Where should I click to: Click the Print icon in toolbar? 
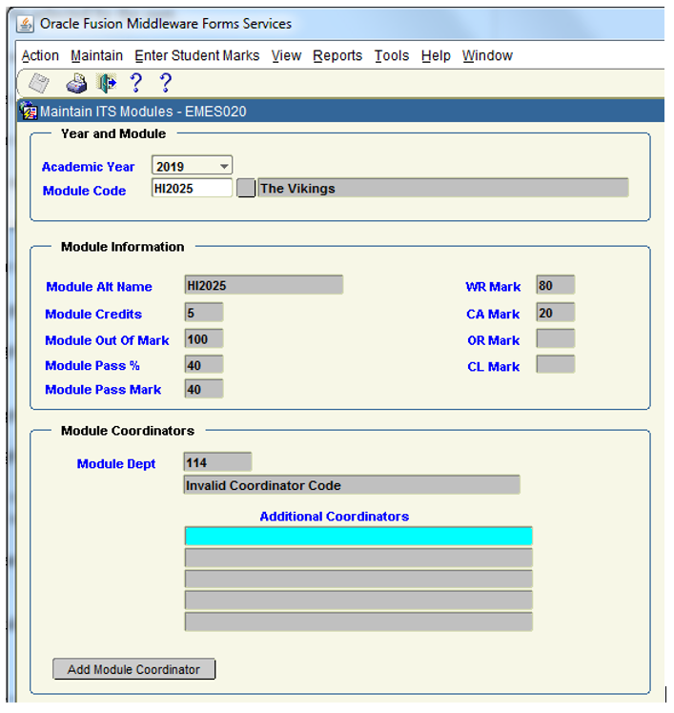point(76,84)
